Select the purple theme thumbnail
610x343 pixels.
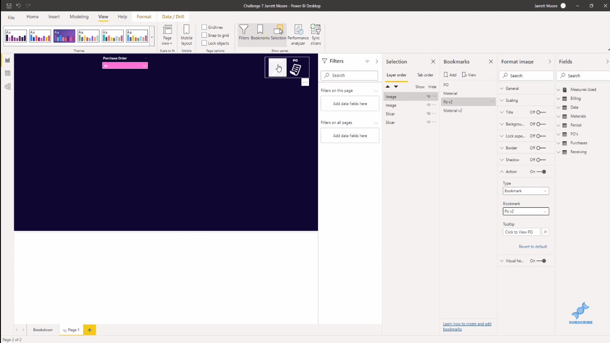(64, 36)
